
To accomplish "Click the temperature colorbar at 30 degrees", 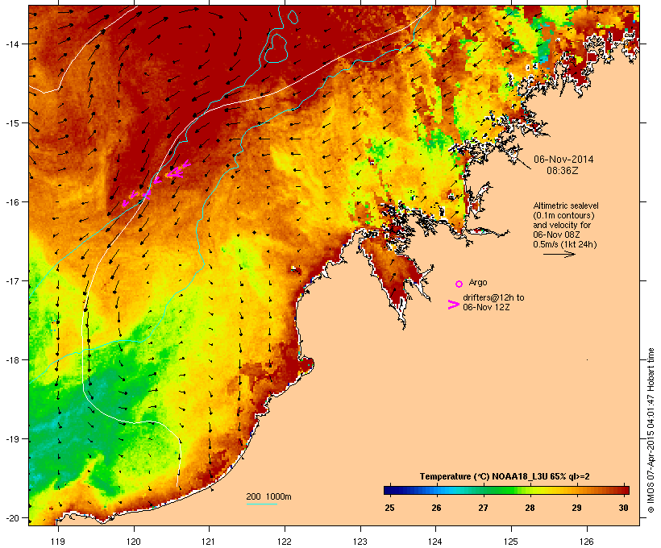I will tap(625, 490).
